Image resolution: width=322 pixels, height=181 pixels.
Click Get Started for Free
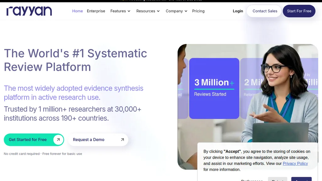click(x=34, y=140)
